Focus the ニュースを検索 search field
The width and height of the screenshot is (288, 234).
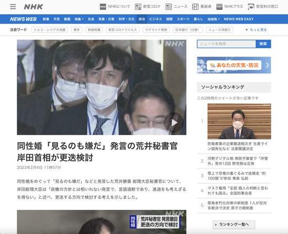coord(227,44)
